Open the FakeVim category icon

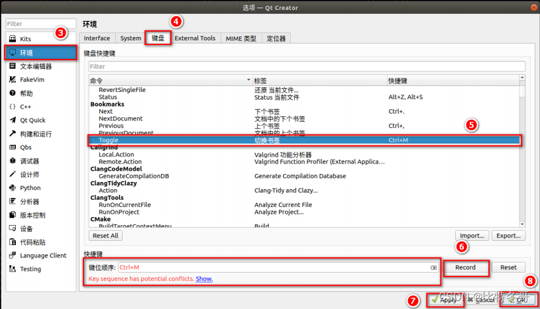coord(13,79)
